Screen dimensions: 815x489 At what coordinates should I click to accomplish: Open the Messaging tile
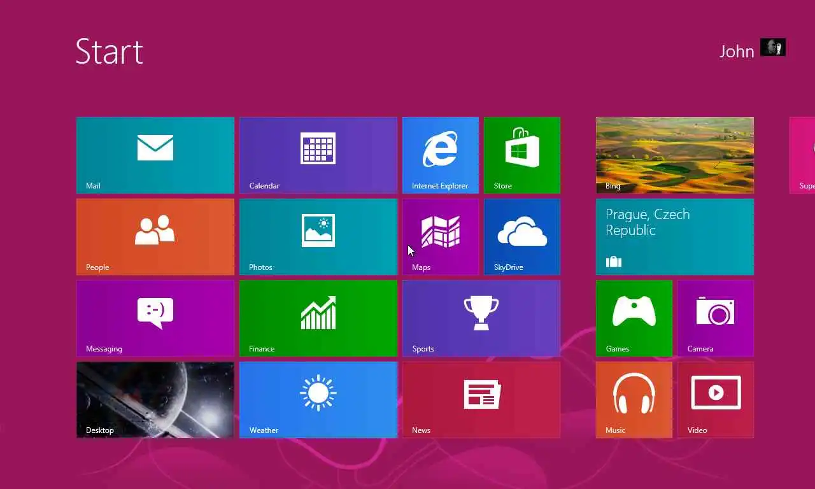click(155, 318)
